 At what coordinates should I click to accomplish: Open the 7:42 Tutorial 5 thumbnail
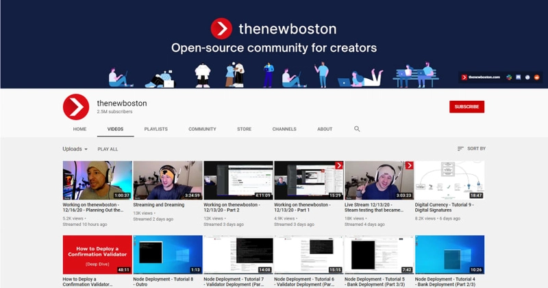379,255
